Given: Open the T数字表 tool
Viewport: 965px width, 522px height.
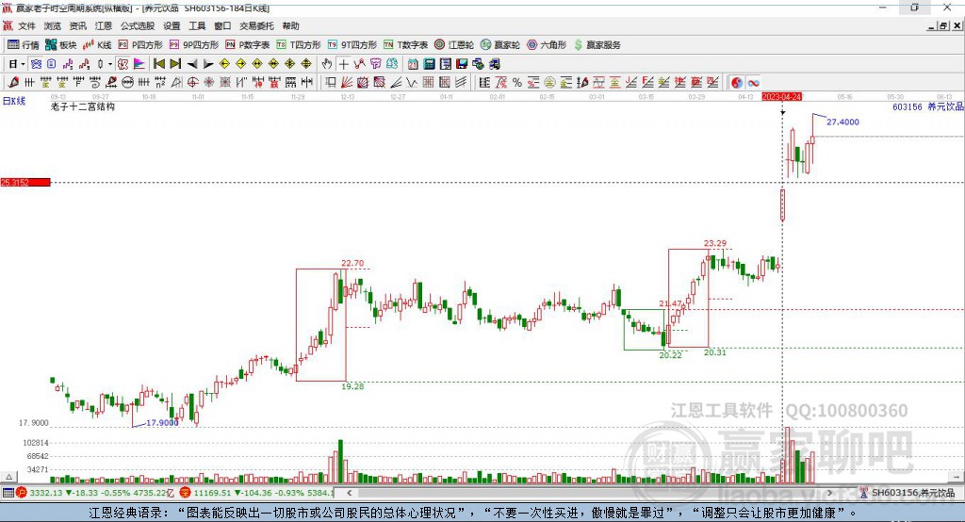Looking at the screenshot, I should tap(405, 45).
